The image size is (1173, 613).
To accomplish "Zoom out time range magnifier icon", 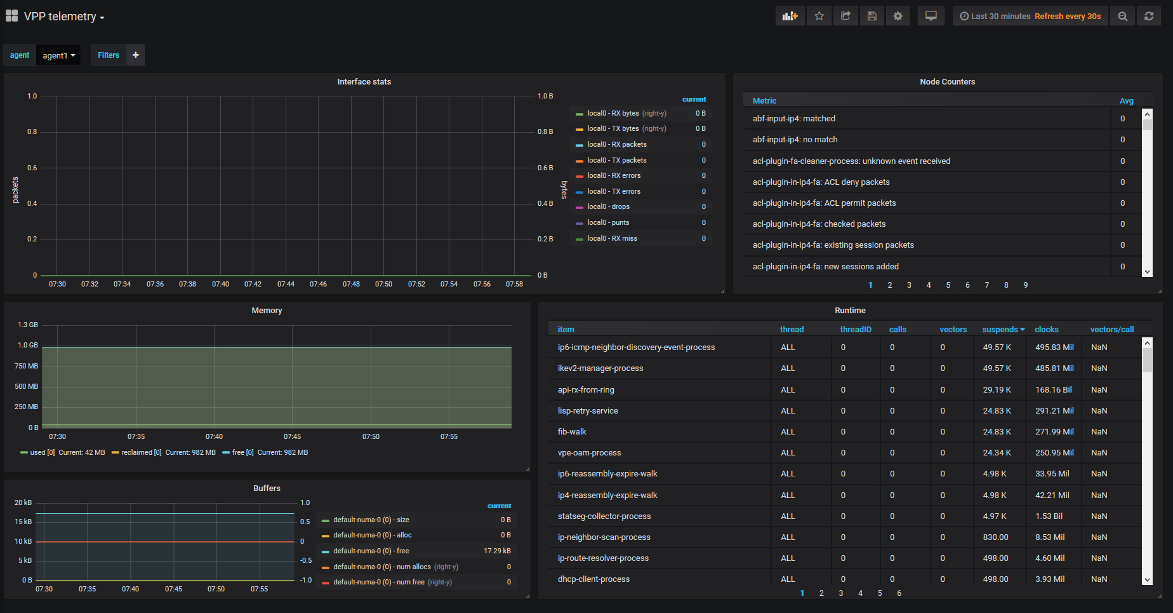I will tap(1122, 17).
